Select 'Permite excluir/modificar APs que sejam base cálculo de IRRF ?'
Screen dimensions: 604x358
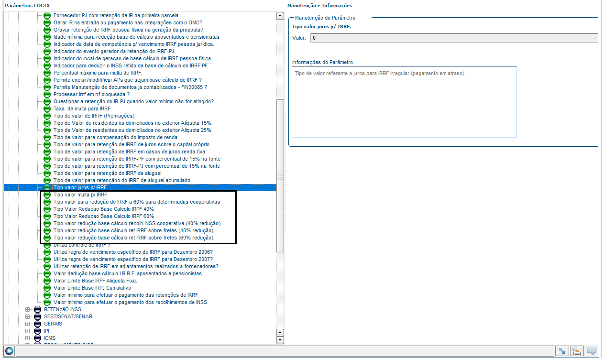pos(127,80)
